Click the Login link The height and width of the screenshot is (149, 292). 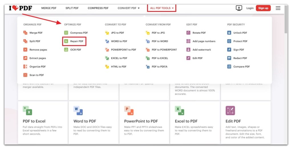click(x=250, y=8)
